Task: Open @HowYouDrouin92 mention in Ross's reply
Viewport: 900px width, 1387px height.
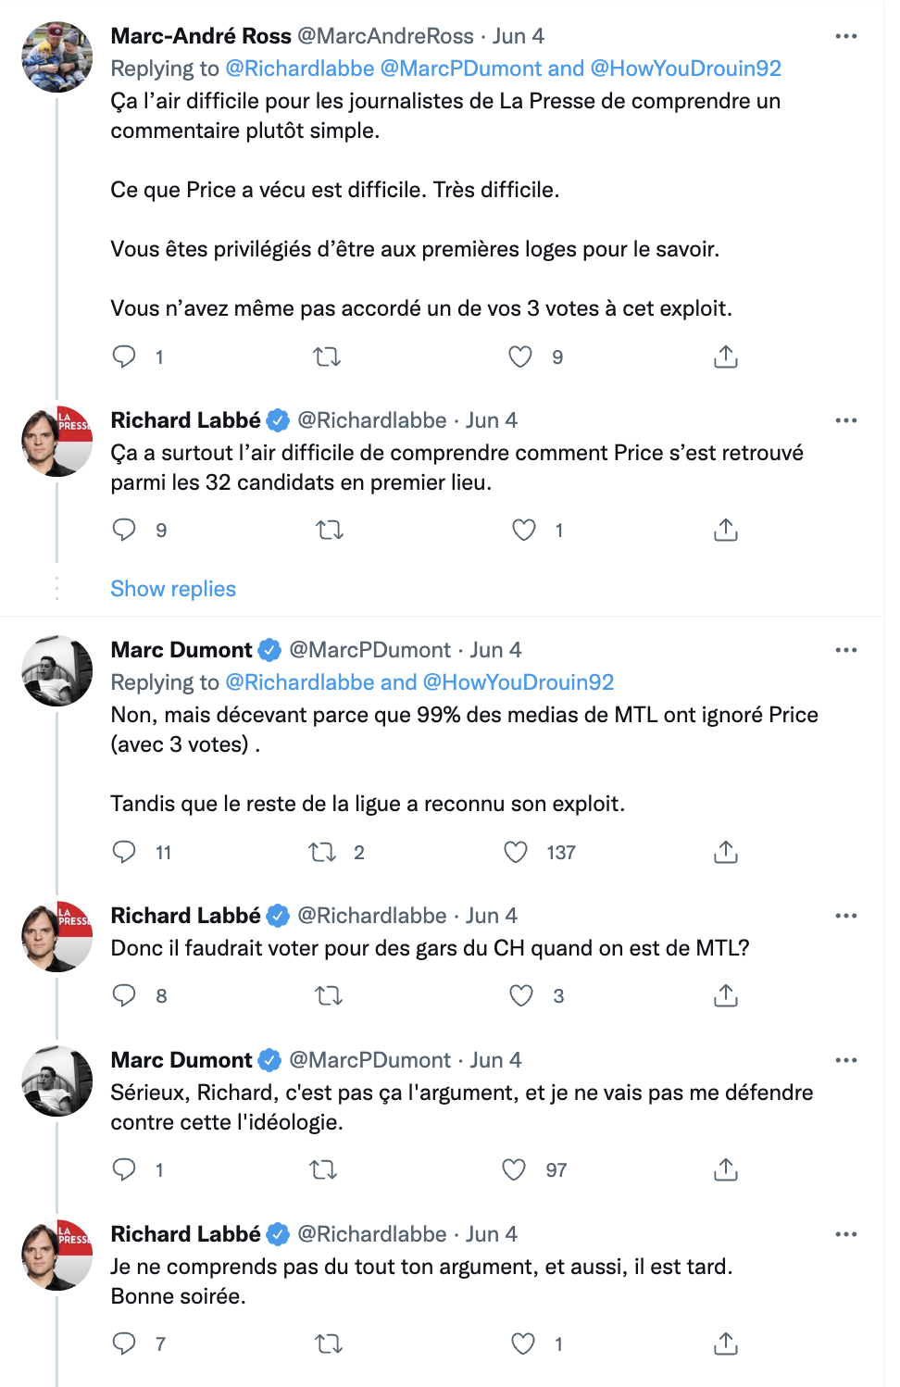Action: coord(686,69)
